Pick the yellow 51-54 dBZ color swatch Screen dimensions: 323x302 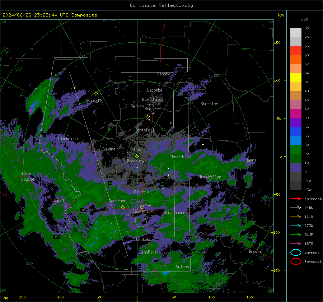pyautogui.click(x=296, y=77)
